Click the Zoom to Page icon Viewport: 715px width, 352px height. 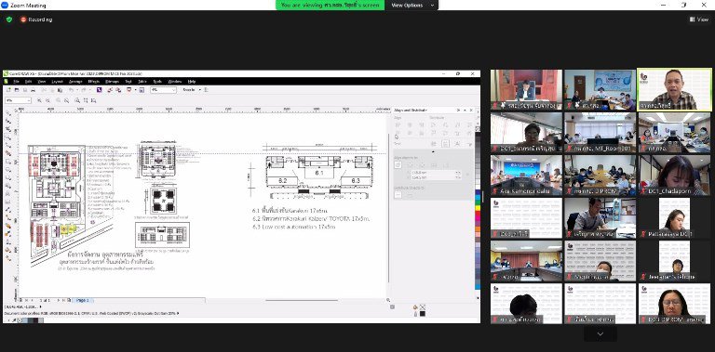click(77, 100)
